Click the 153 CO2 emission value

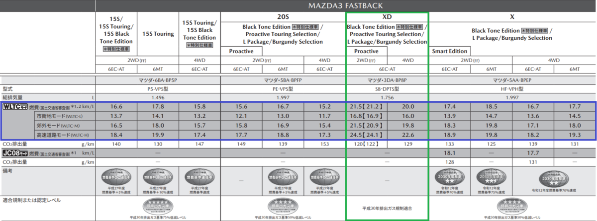[324, 144]
